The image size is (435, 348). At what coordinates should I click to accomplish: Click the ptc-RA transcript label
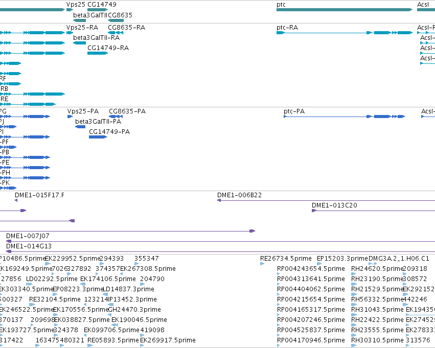[287, 28]
